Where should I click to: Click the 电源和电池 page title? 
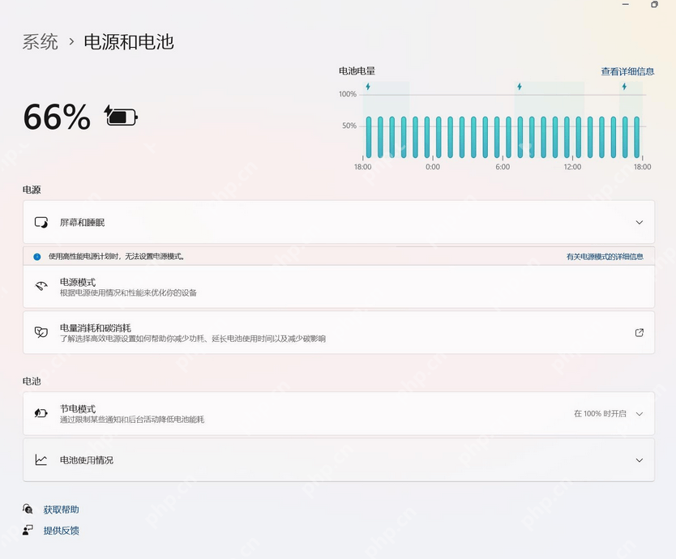pos(129,42)
